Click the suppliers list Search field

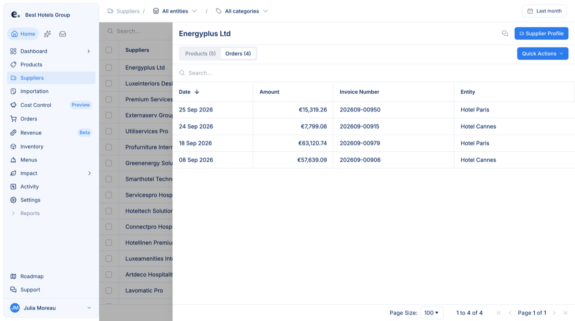[x=136, y=31]
